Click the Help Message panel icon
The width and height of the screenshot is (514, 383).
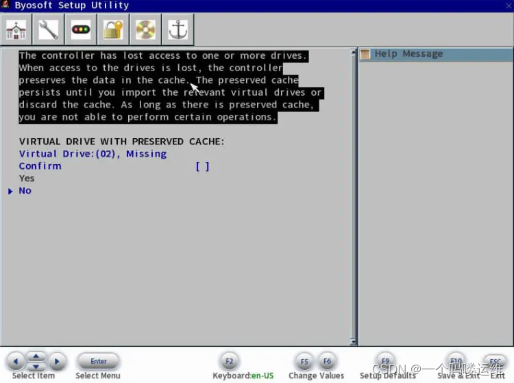point(365,54)
